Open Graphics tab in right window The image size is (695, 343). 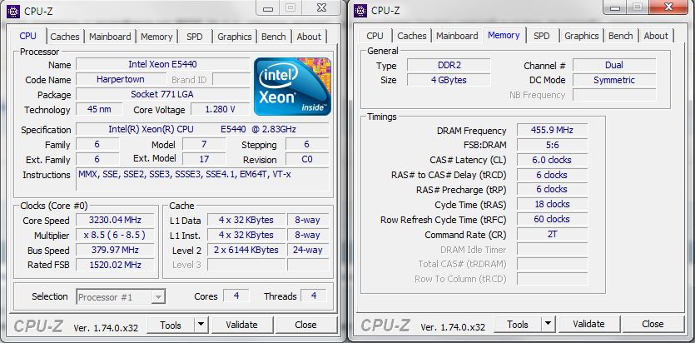582,36
